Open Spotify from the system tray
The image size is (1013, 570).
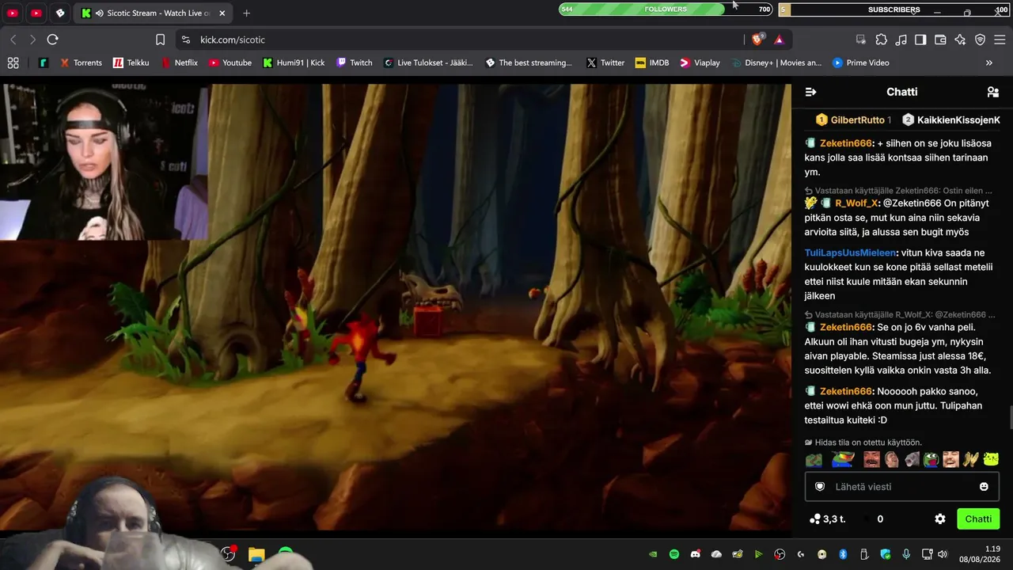[x=674, y=554]
